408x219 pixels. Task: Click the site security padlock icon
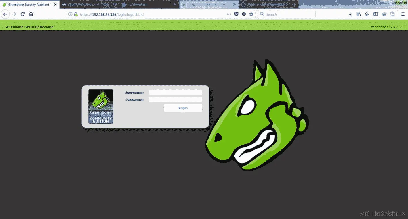pyautogui.click(x=76, y=14)
